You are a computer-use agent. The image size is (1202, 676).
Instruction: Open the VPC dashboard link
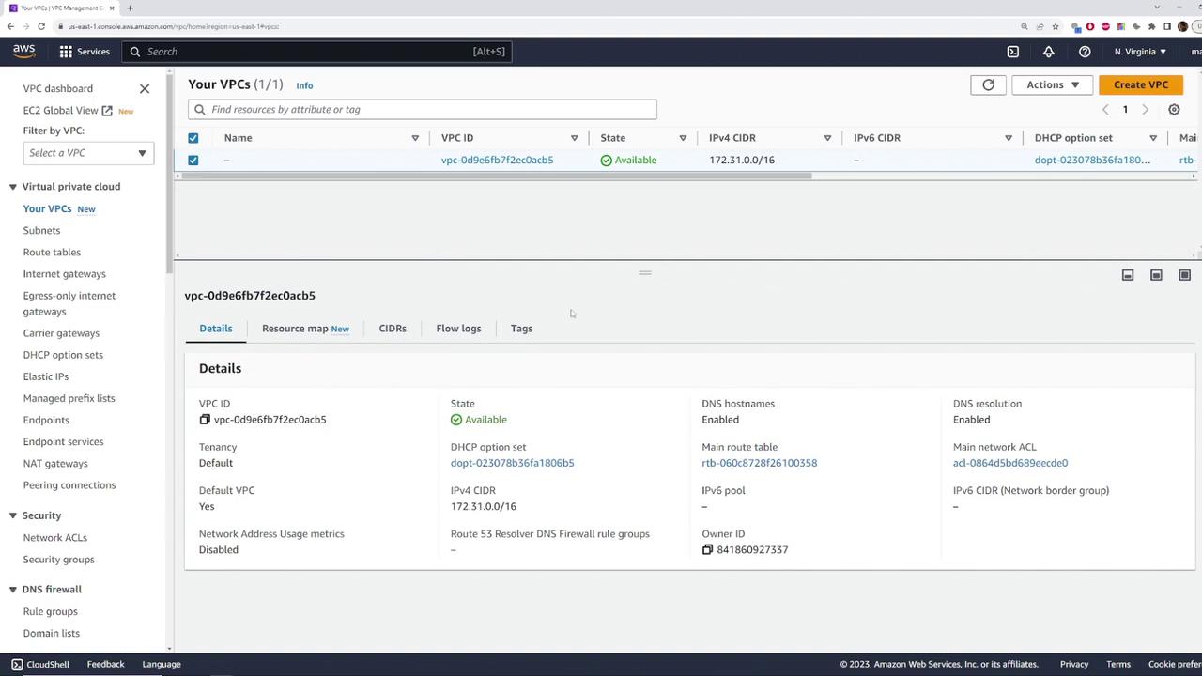coord(58,88)
